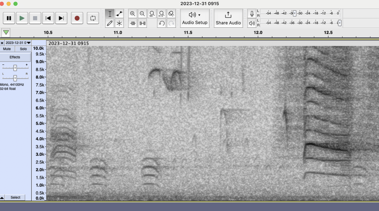379x211 pixels.
Task: Activate the Multi-tool asterisk icon
Action: pyautogui.click(x=119, y=23)
